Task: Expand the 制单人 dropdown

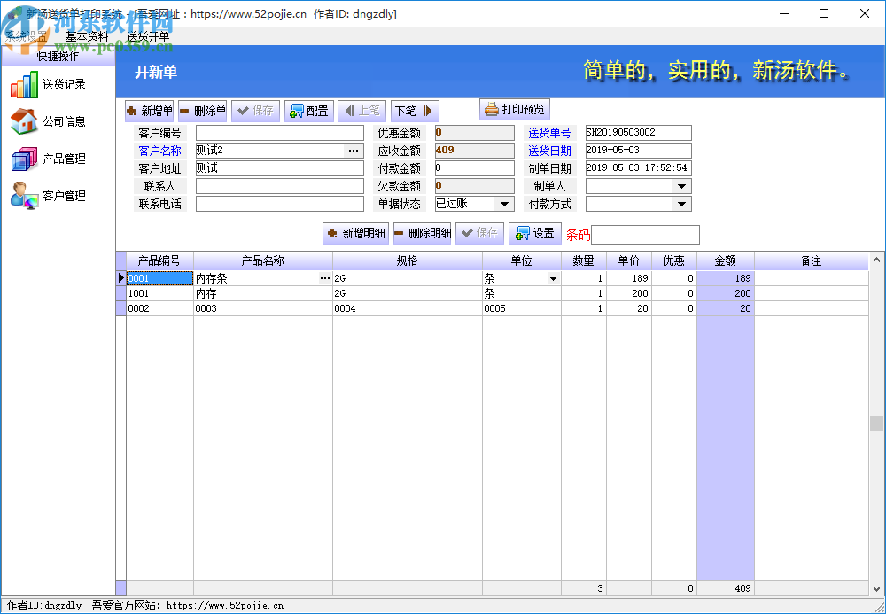Action: tap(681, 186)
